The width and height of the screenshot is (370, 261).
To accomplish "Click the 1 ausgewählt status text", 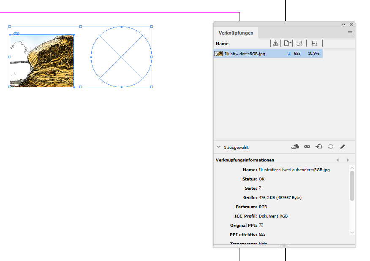I will (x=236, y=147).
